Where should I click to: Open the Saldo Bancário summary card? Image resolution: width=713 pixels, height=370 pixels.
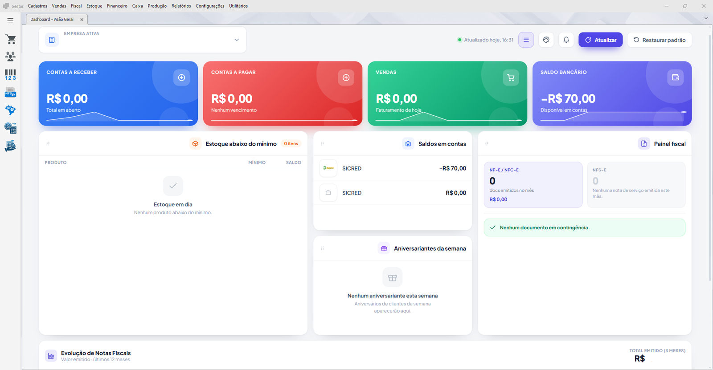pyautogui.click(x=612, y=94)
